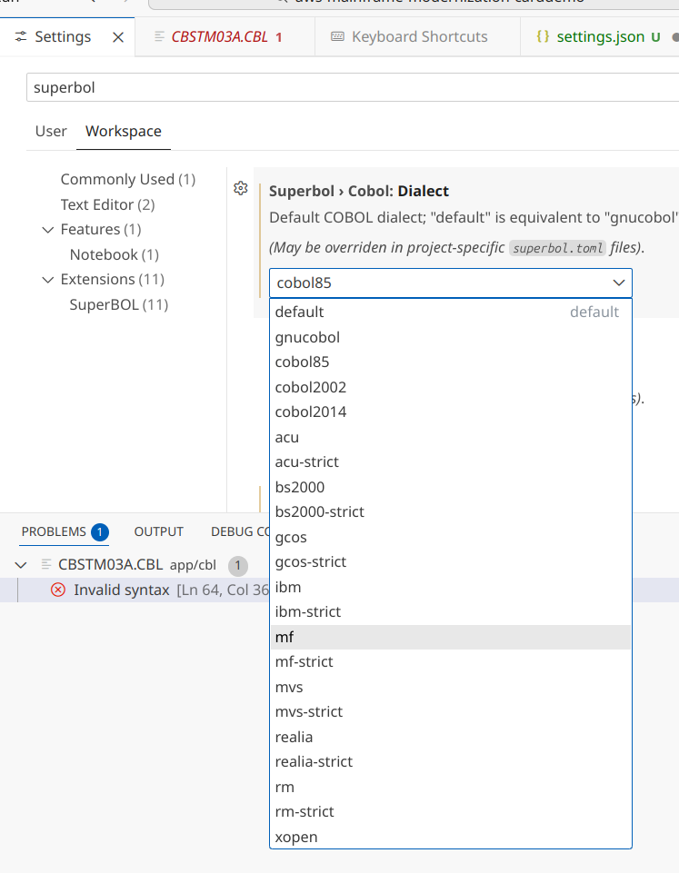Click the gear icon beside Dialect setting

click(x=241, y=188)
